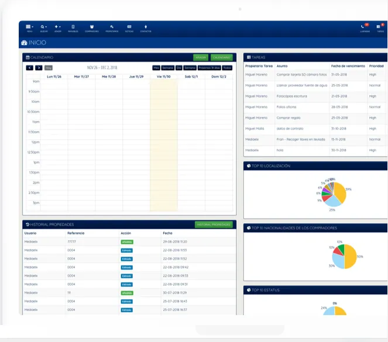Screen dimensions: 388x342
Task: Jump to today with the Hoy button
Action: pos(49,68)
